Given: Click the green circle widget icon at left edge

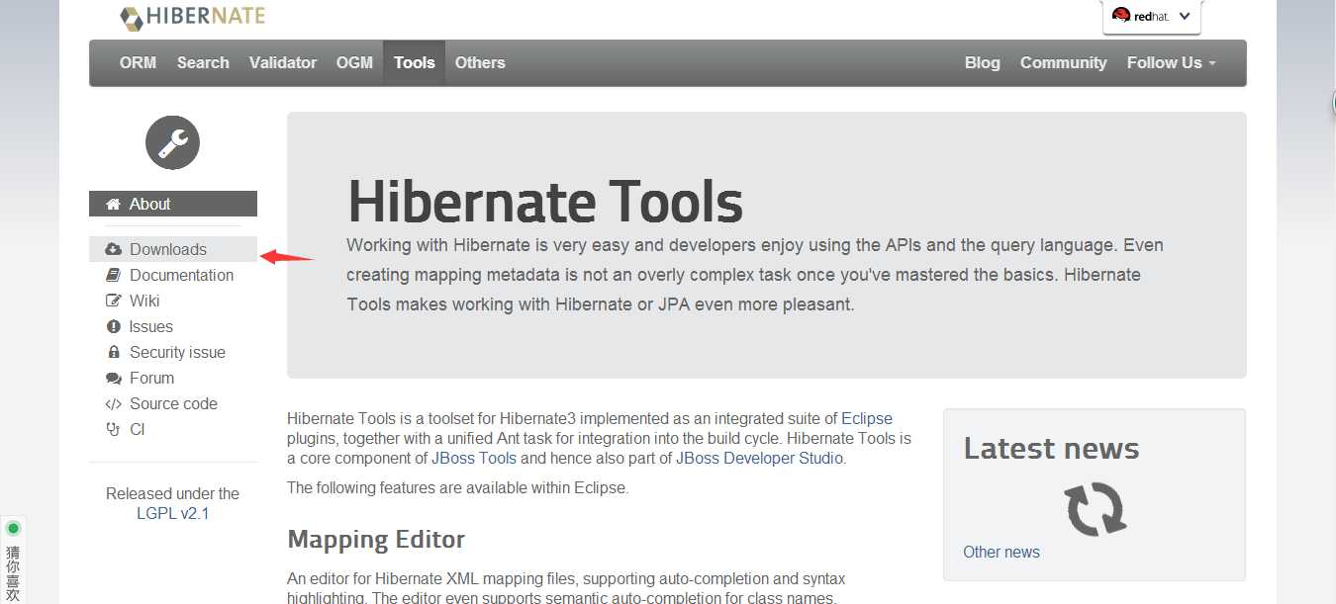Looking at the screenshot, I should click(13, 529).
